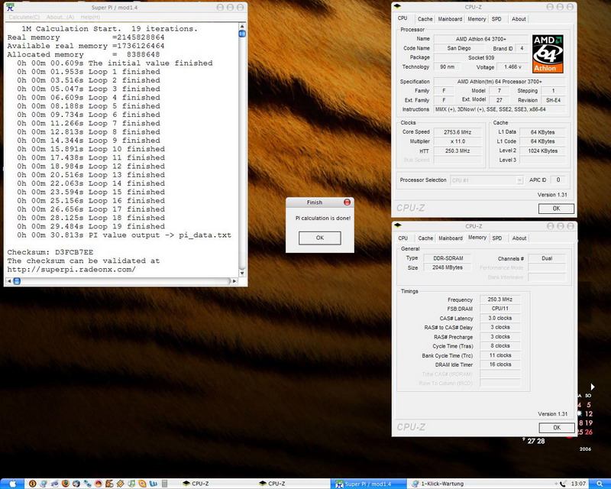This screenshot has width=611, height=489.
Task: Click the Apple logo start button
Action: (12, 484)
